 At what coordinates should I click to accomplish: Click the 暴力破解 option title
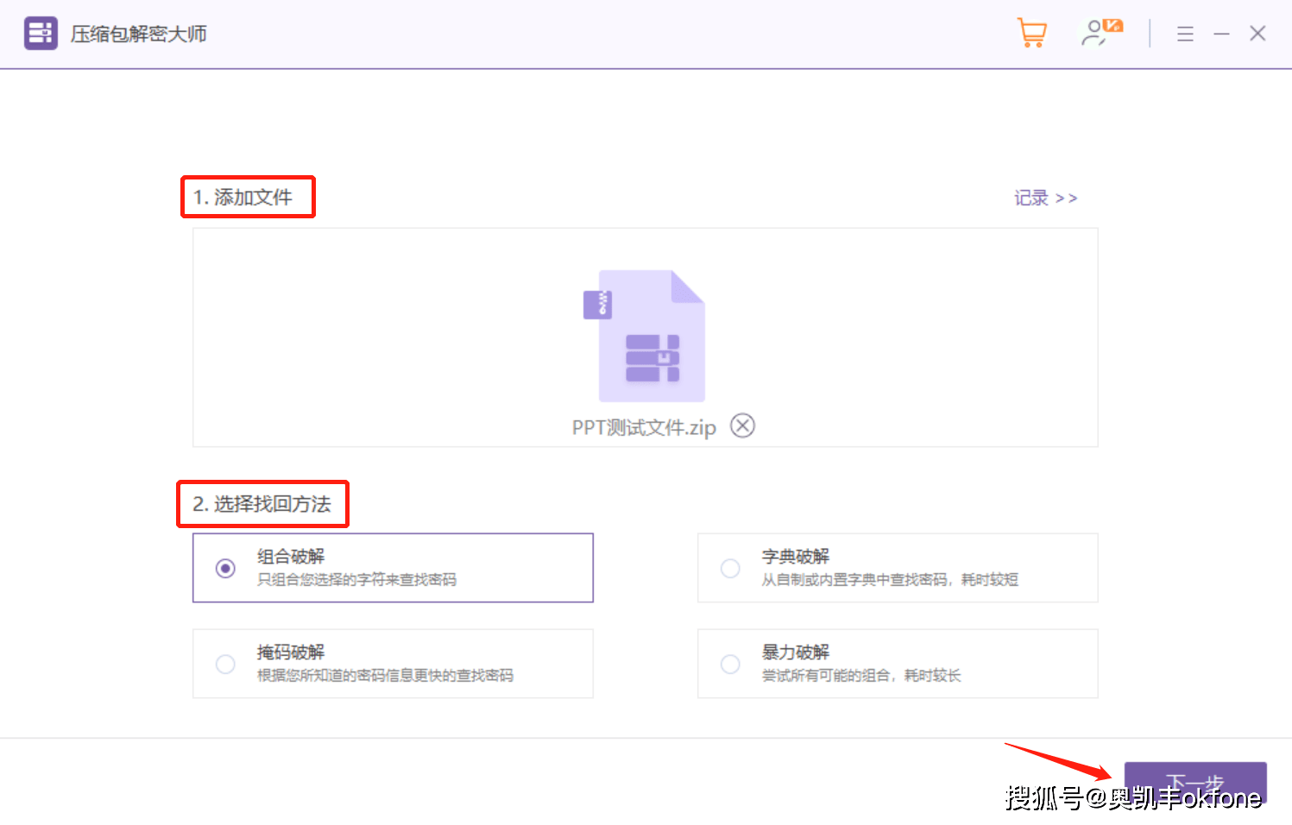pos(796,652)
